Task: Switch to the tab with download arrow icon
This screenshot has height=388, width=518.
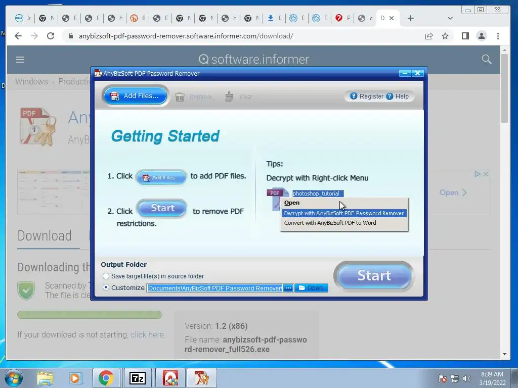Action: [x=275, y=18]
